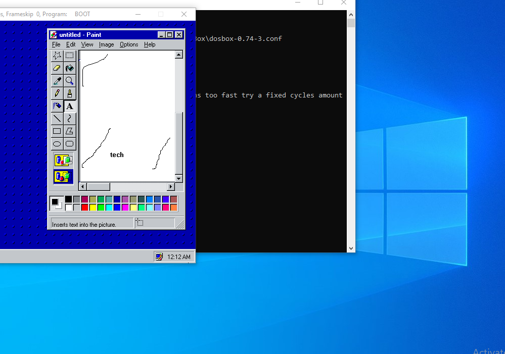Activate the Magnifier tool
505x354 pixels.
coord(70,81)
